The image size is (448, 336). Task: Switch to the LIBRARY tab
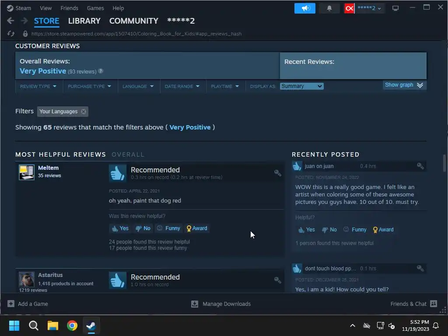(x=84, y=21)
